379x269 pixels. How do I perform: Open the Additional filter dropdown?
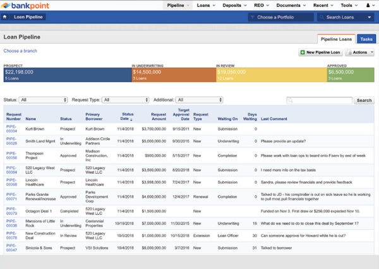(x=200, y=100)
